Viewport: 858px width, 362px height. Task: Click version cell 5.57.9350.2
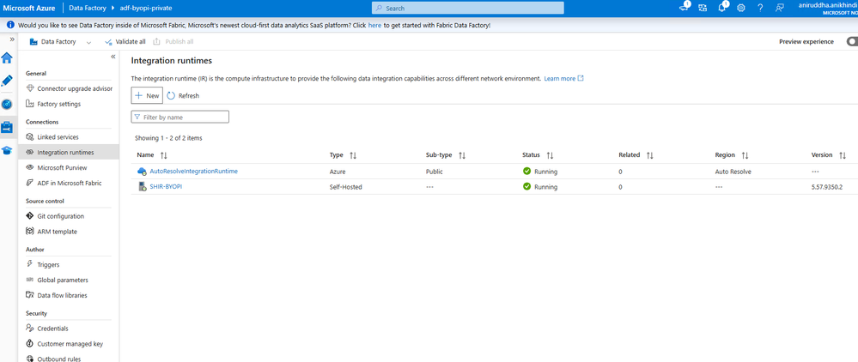(827, 186)
